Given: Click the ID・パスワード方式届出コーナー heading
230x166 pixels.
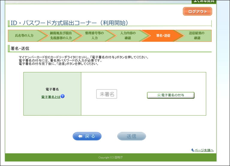Looking at the screenshot, I should coord(69,23).
